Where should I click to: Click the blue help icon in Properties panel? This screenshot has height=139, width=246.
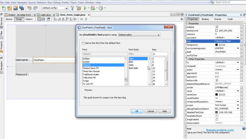pyautogui.click(x=244, y=129)
